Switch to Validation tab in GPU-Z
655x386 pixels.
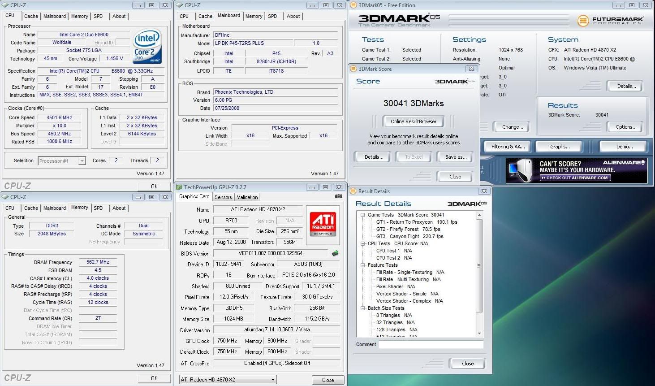(247, 197)
